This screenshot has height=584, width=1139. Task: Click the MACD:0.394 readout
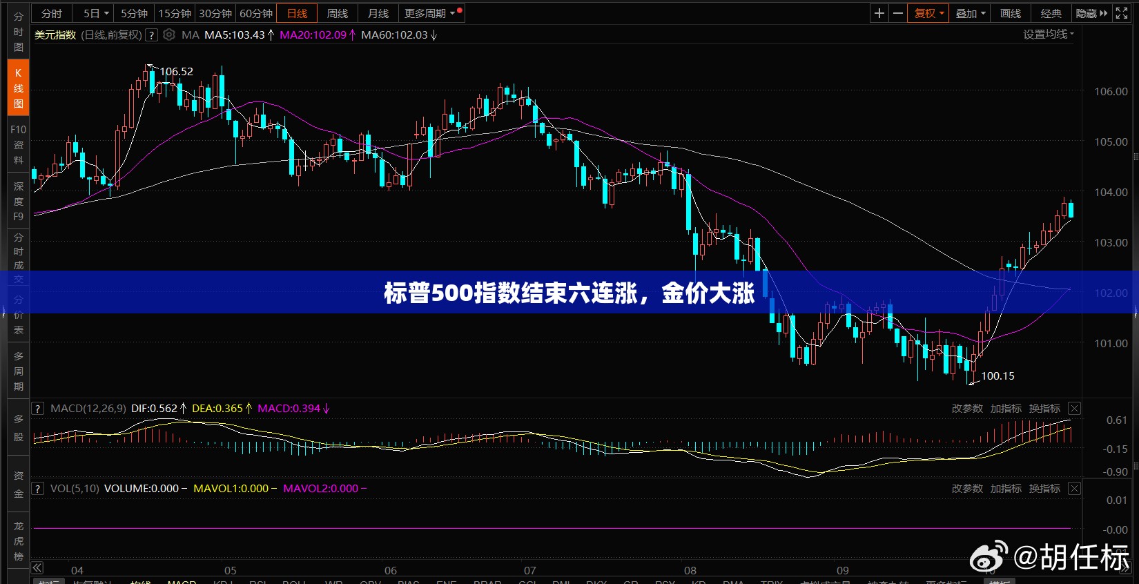click(289, 409)
